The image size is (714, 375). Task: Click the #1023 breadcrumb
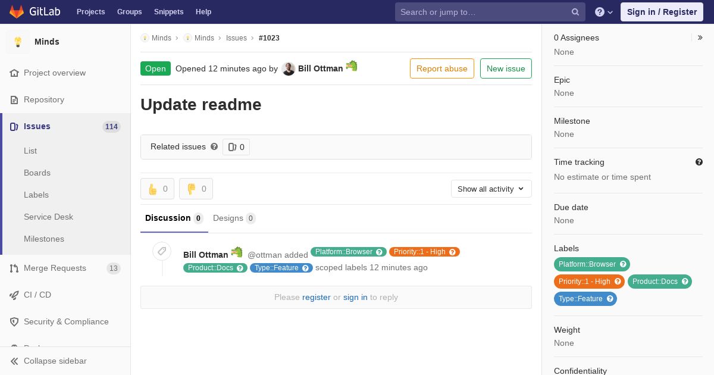[269, 38]
